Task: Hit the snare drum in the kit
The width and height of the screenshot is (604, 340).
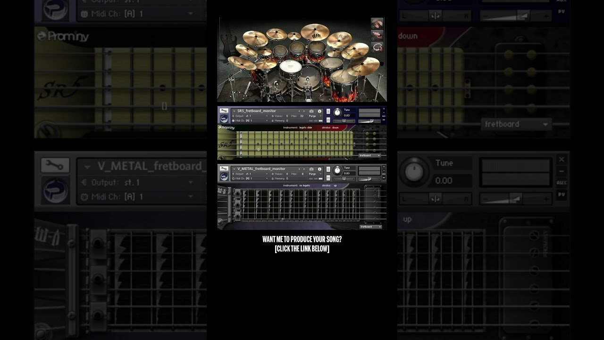Action: tap(290, 67)
